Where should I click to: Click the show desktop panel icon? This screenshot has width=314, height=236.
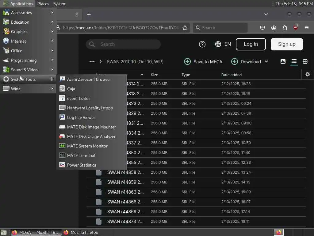pos(4,232)
